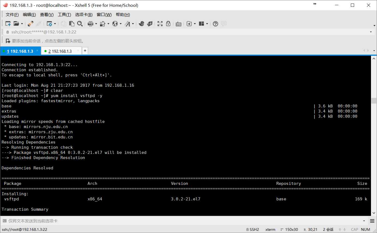Select session tab 1 192.168.1.3
The width and height of the screenshot is (377, 233).
(20, 51)
